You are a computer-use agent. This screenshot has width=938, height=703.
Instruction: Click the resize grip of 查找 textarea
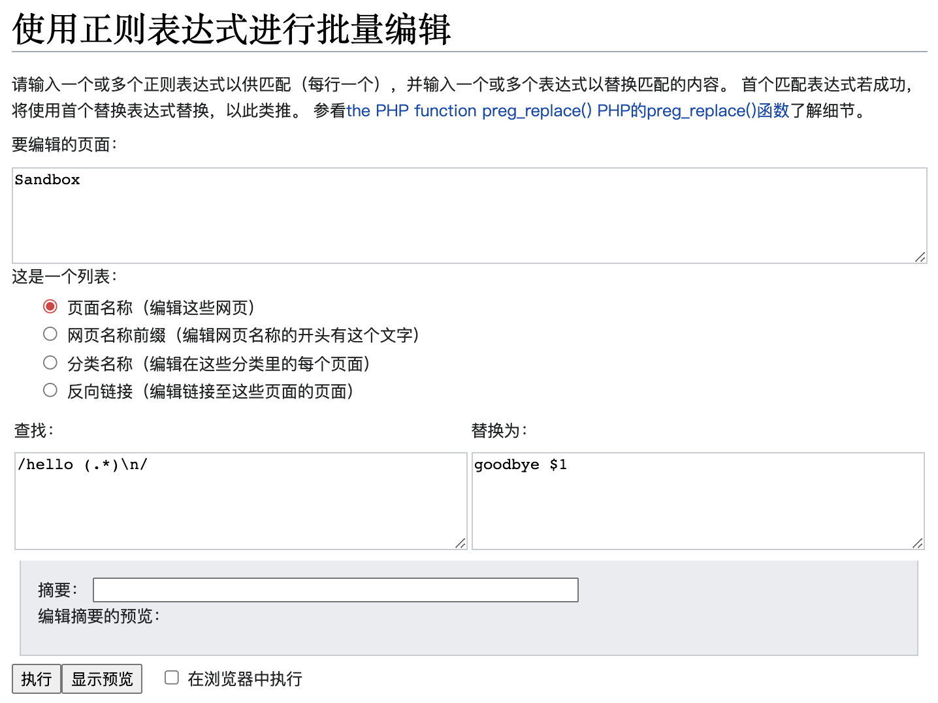(x=461, y=543)
